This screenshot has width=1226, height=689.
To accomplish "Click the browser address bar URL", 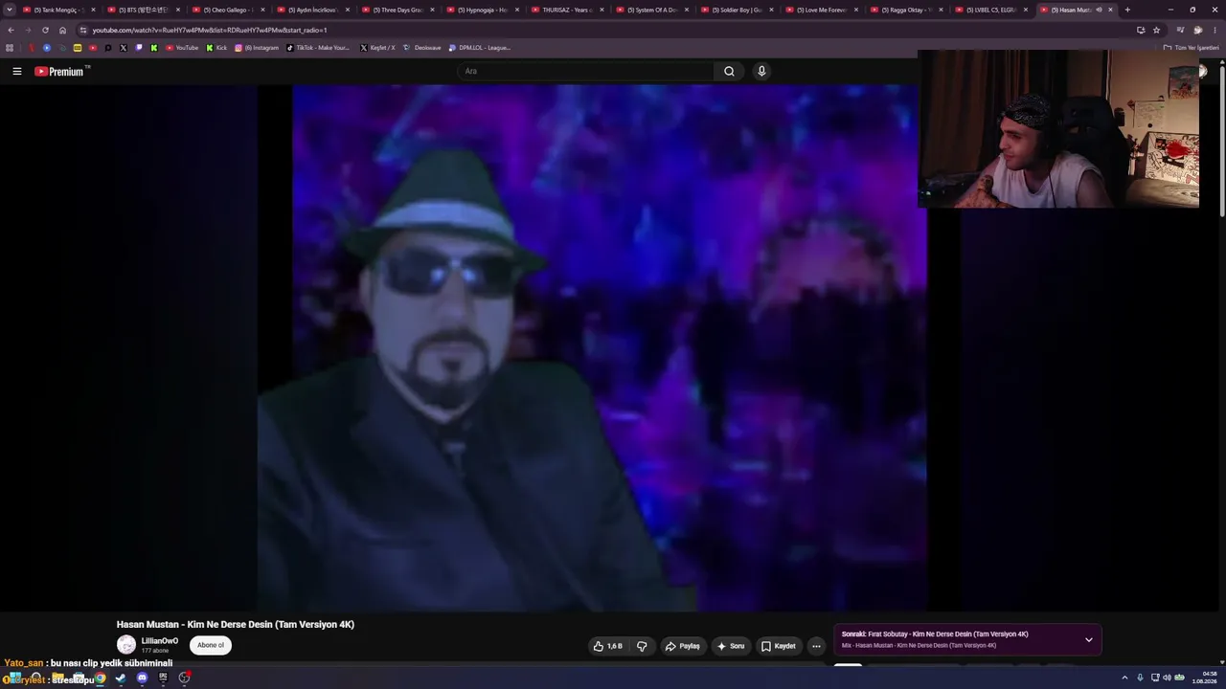I will (209, 30).
